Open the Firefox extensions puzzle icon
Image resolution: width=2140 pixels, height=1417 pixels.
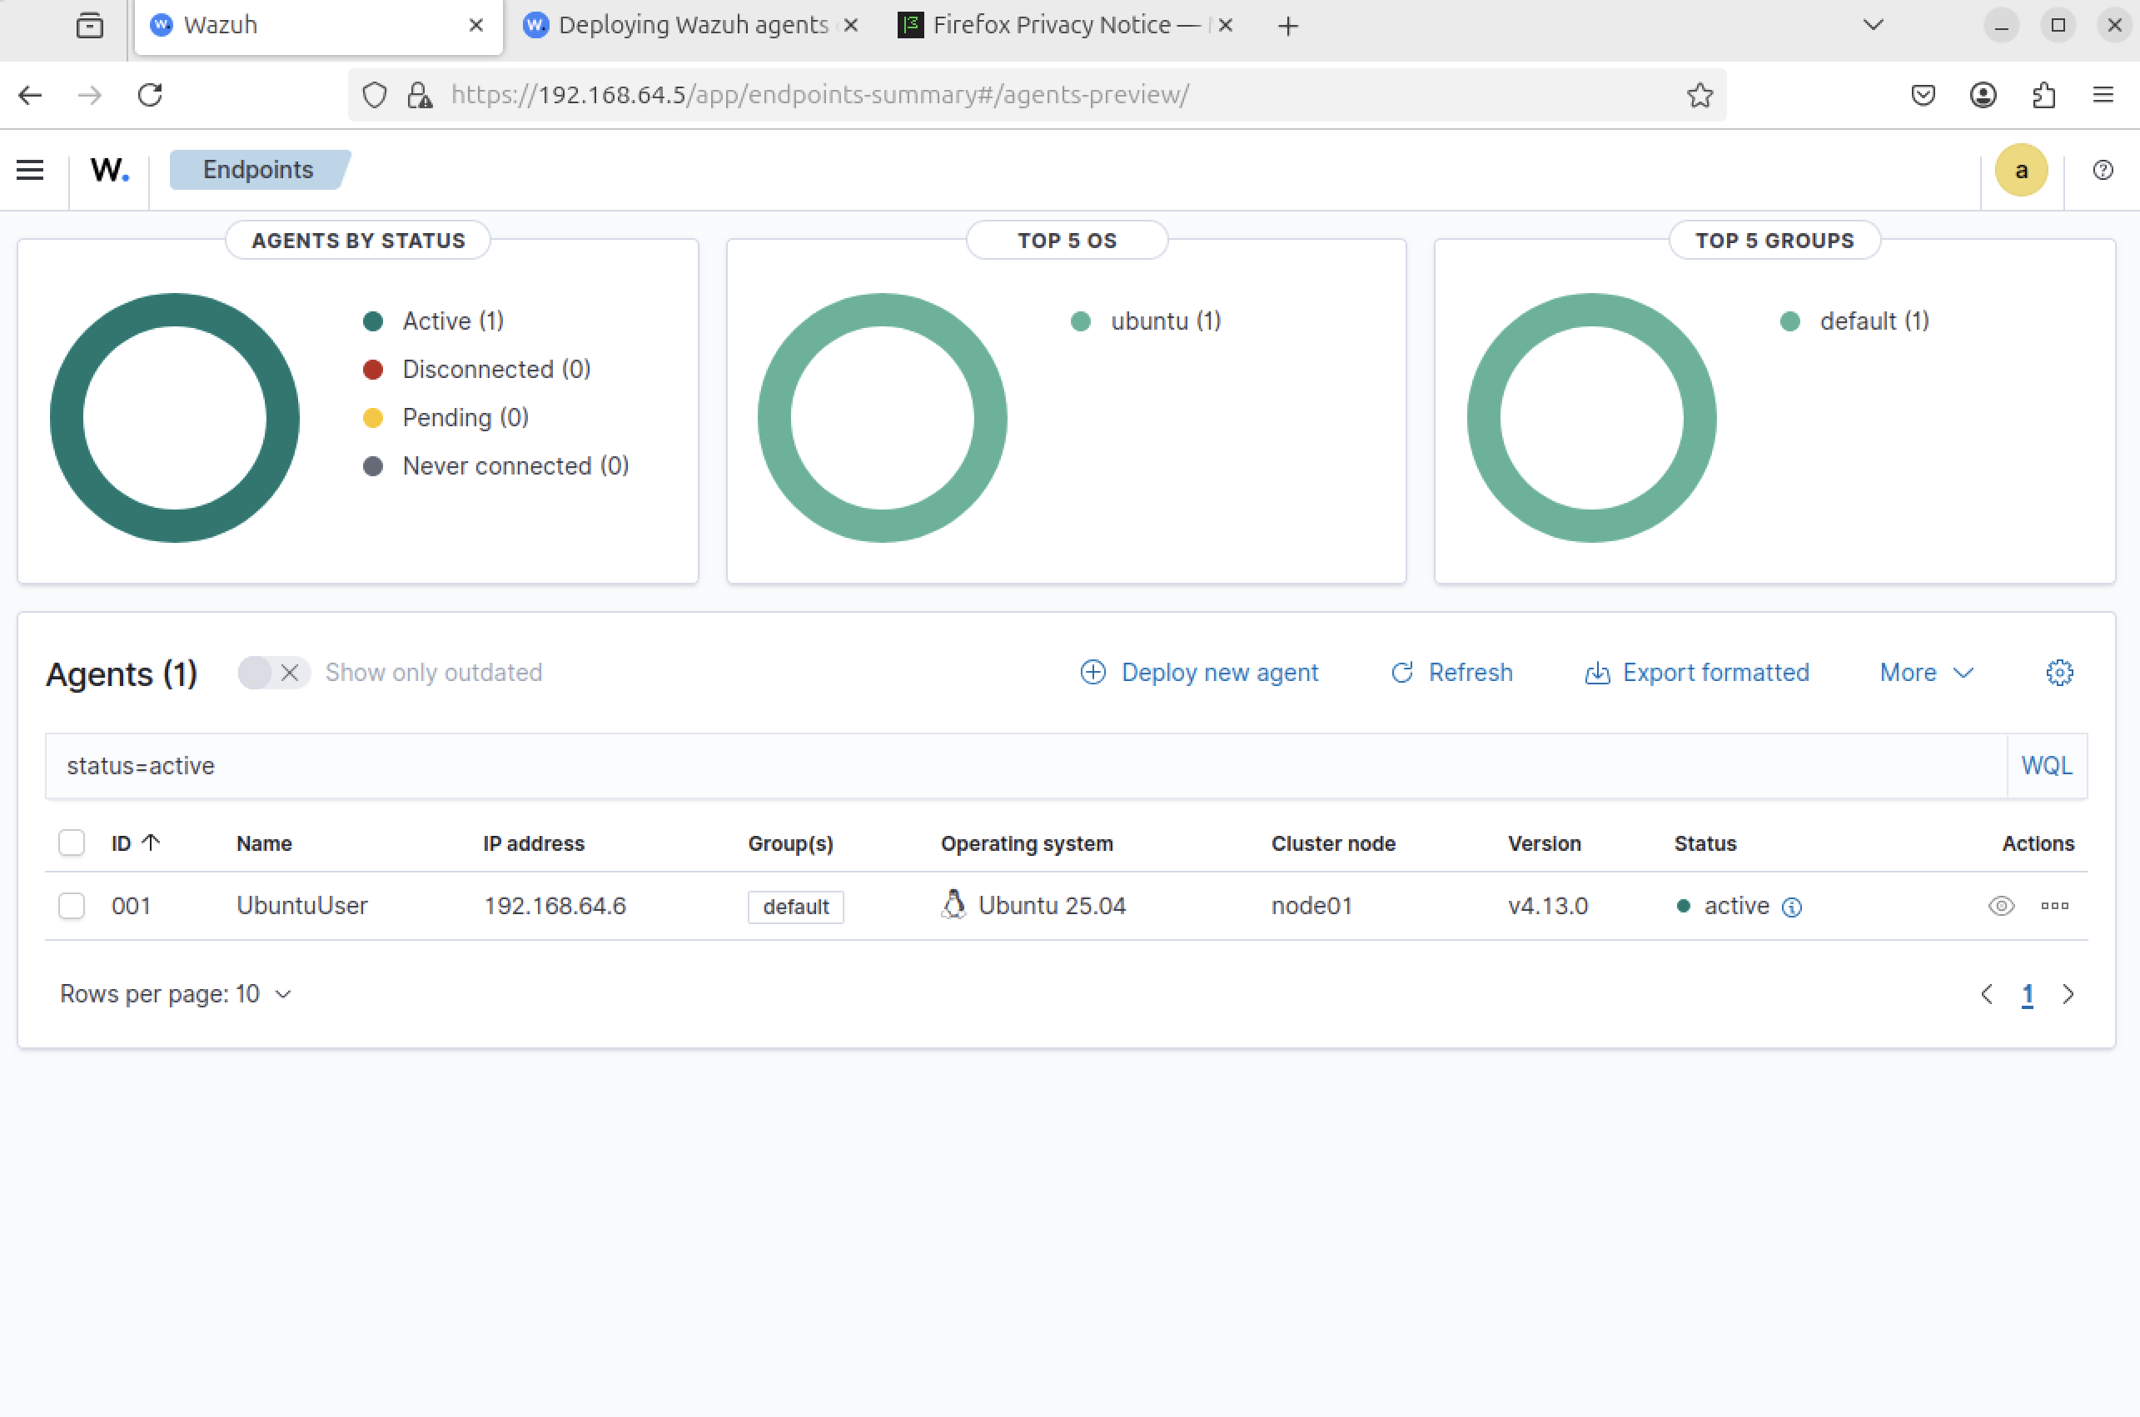coord(2043,95)
